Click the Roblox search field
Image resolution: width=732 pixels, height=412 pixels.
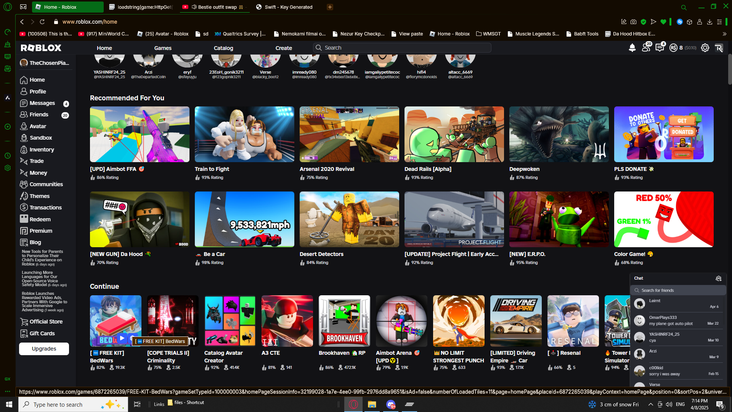(404, 48)
